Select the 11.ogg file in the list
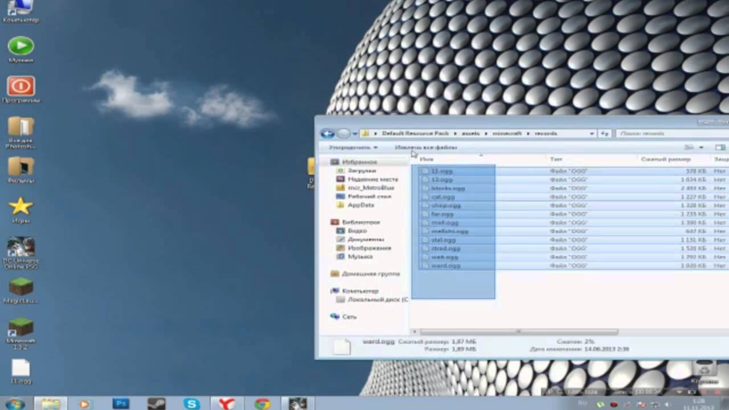729x410 pixels. pyautogui.click(x=442, y=171)
